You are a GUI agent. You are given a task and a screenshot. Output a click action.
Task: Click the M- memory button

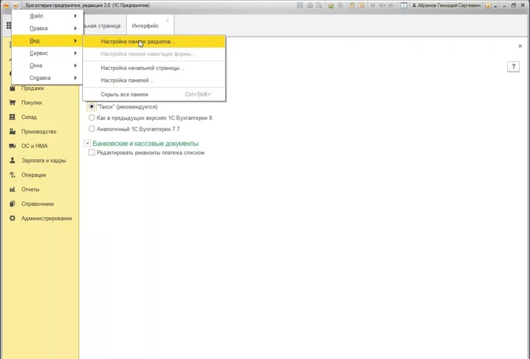point(392,5)
